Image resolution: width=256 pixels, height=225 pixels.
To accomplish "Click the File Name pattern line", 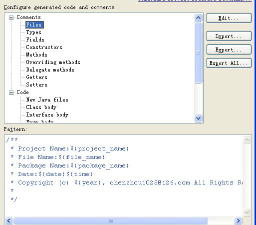I will tap(58, 157).
